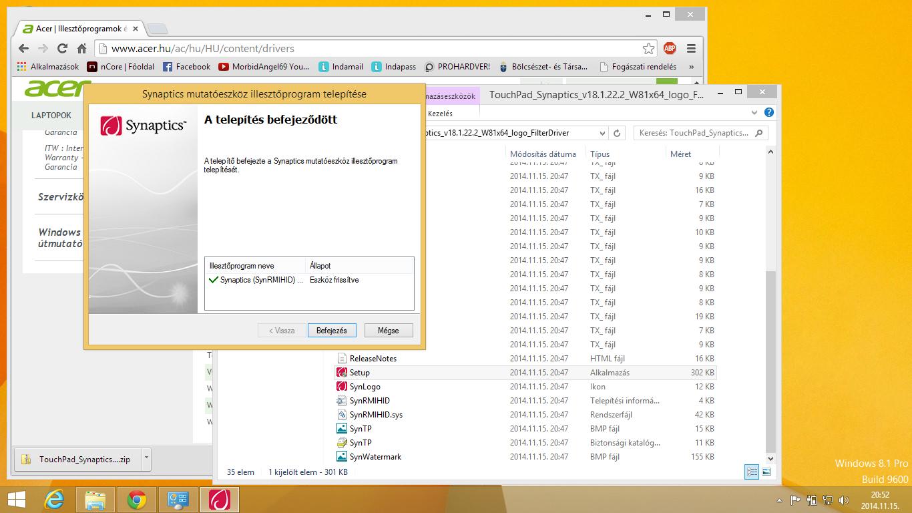Screen dimensions: 912x513
Task: Open LAPTOPOK menu on Acer page
Action: tap(51, 116)
